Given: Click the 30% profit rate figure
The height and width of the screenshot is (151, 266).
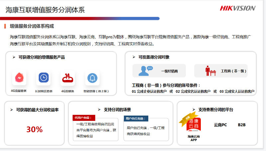Looking at the screenshot, I should pyautogui.click(x=35, y=129).
